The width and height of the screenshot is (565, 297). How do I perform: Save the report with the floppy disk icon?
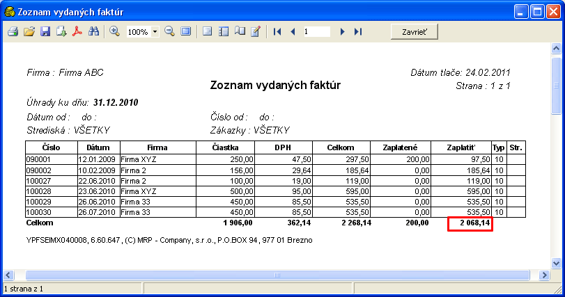coord(45,31)
